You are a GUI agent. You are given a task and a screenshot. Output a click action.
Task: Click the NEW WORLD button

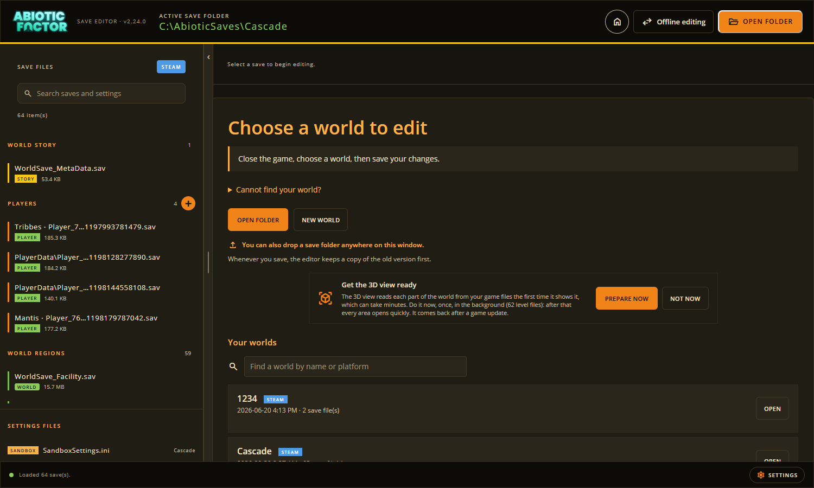pyautogui.click(x=321, y=220)
